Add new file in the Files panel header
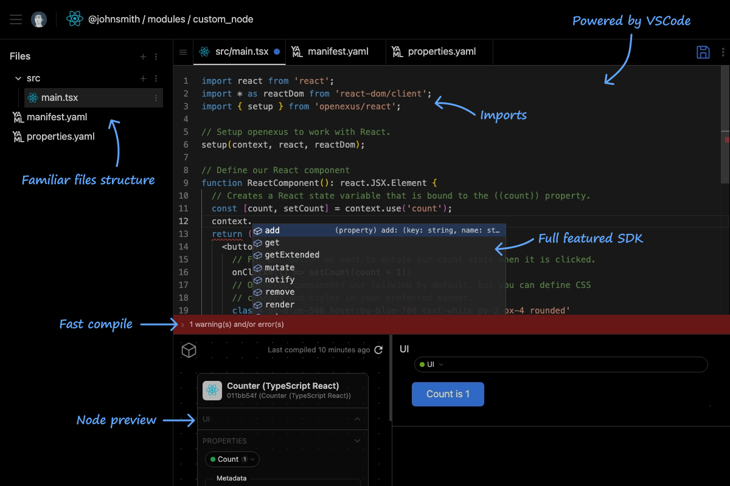Viewport: 730px width, 486px height. pyautogui.click(x=143, y=56)
